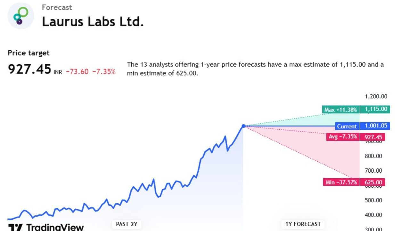Click the TradingView logo icon
Screen dimensions: 410x231
pos(15,227)
